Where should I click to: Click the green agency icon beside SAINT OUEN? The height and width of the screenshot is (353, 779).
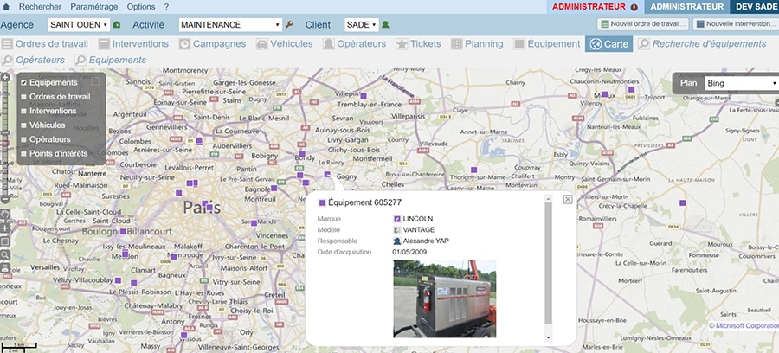(117, 25)
